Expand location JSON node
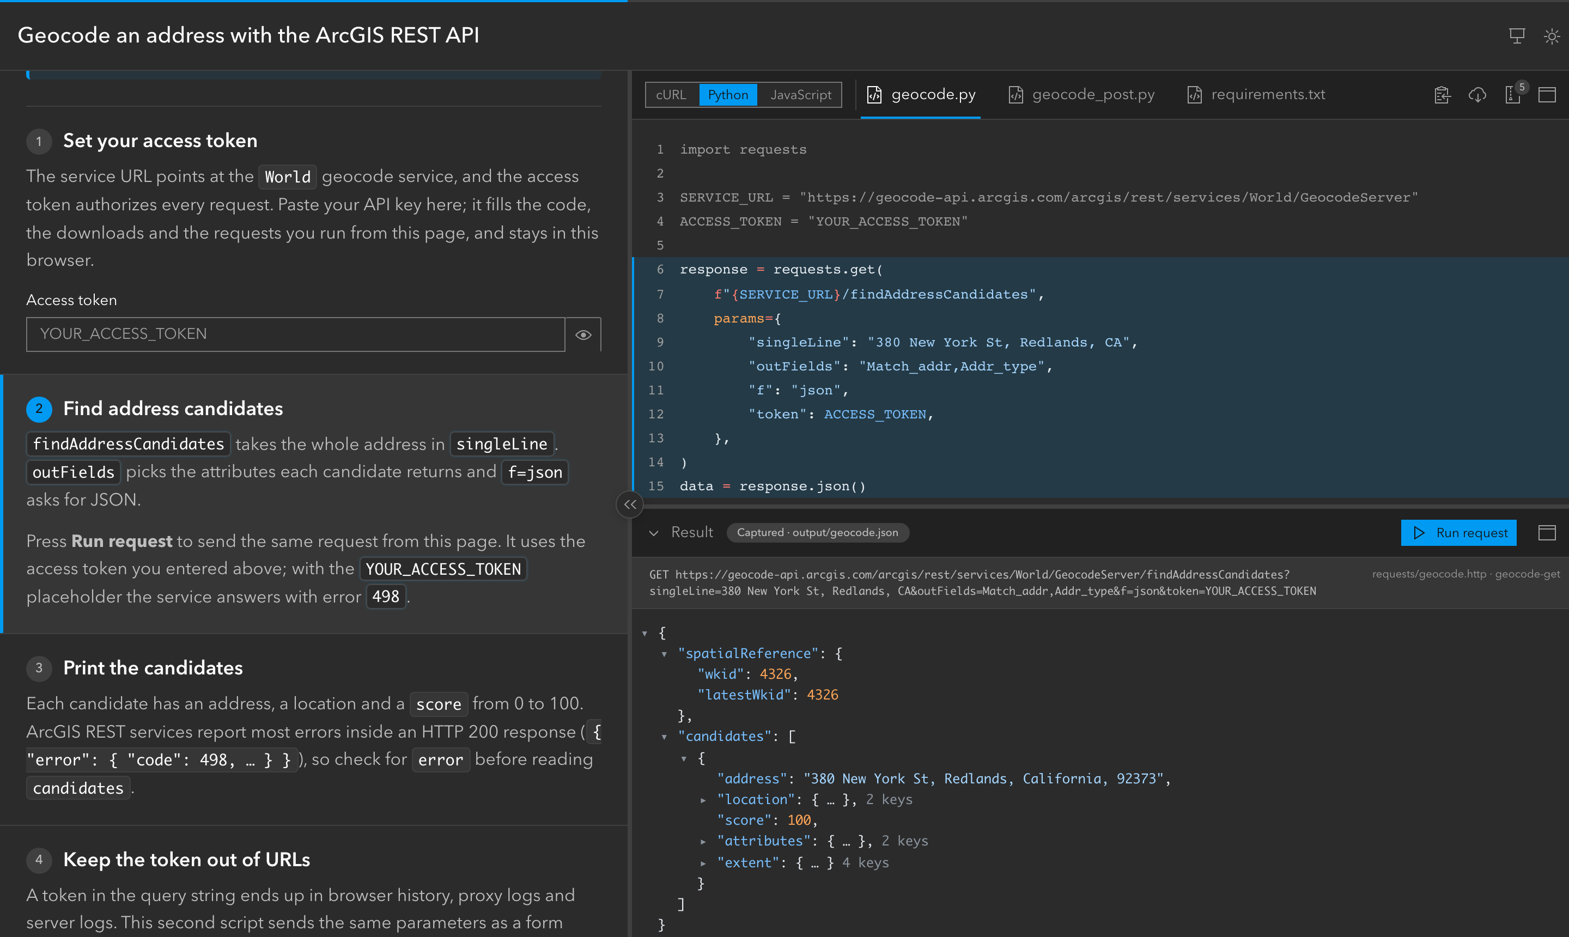 [x=703, y=800]
